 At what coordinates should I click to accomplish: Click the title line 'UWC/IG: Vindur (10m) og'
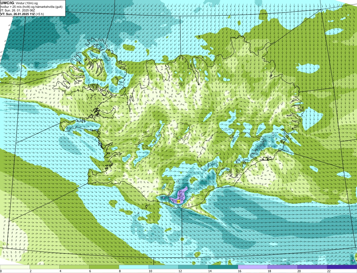click(19, 3)
